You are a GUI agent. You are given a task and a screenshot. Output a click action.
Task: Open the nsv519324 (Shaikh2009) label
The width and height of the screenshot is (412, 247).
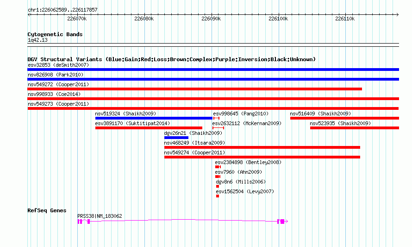tap(125, 114)
